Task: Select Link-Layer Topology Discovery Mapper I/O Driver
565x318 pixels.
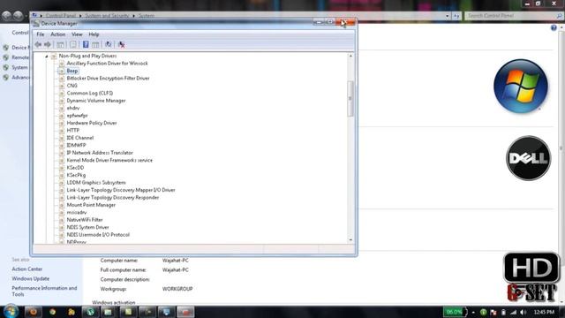Action: pos(121,190)
